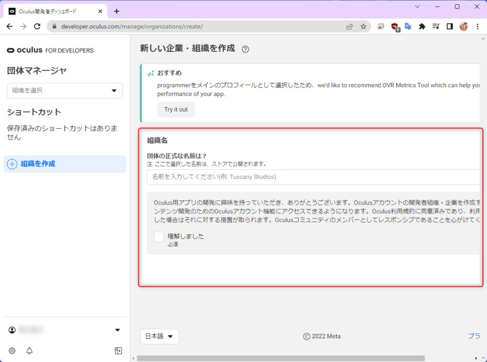Click the red shield extension icon

395,27
